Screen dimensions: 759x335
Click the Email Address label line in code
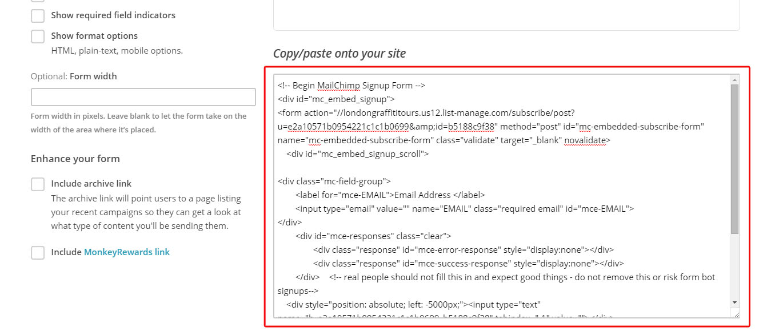click(x=390, y=195)
